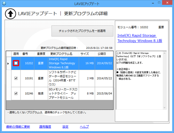Uncheck the 適用 checkbox for module 10191
Screen dimensions: 174x133
point(16,78)
